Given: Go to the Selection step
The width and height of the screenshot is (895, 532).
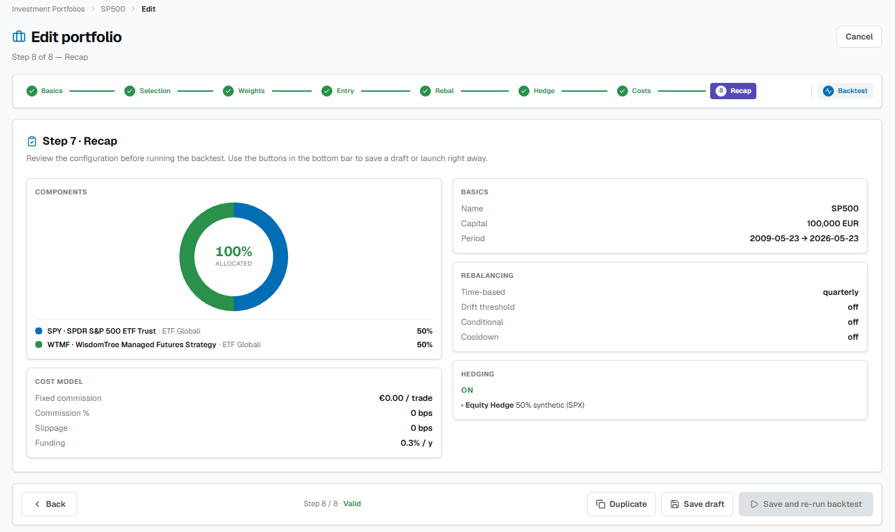Looking at the screenshot, I should (147, 91).
